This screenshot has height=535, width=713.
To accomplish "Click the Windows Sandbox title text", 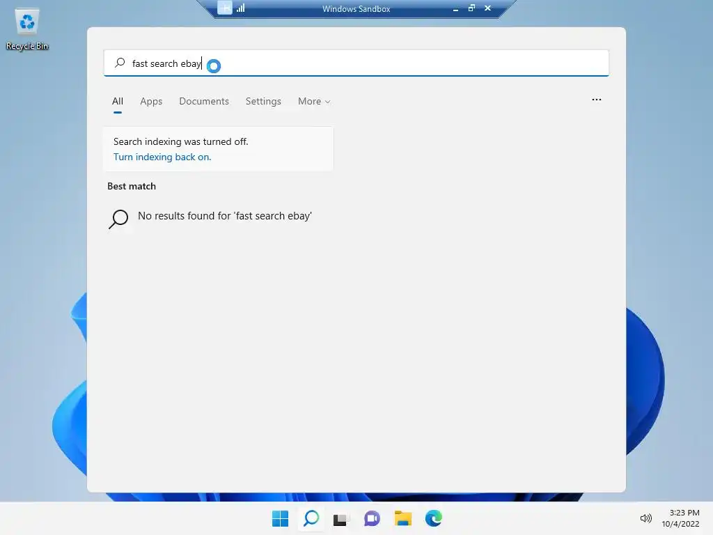I will [x=356, y=8].
